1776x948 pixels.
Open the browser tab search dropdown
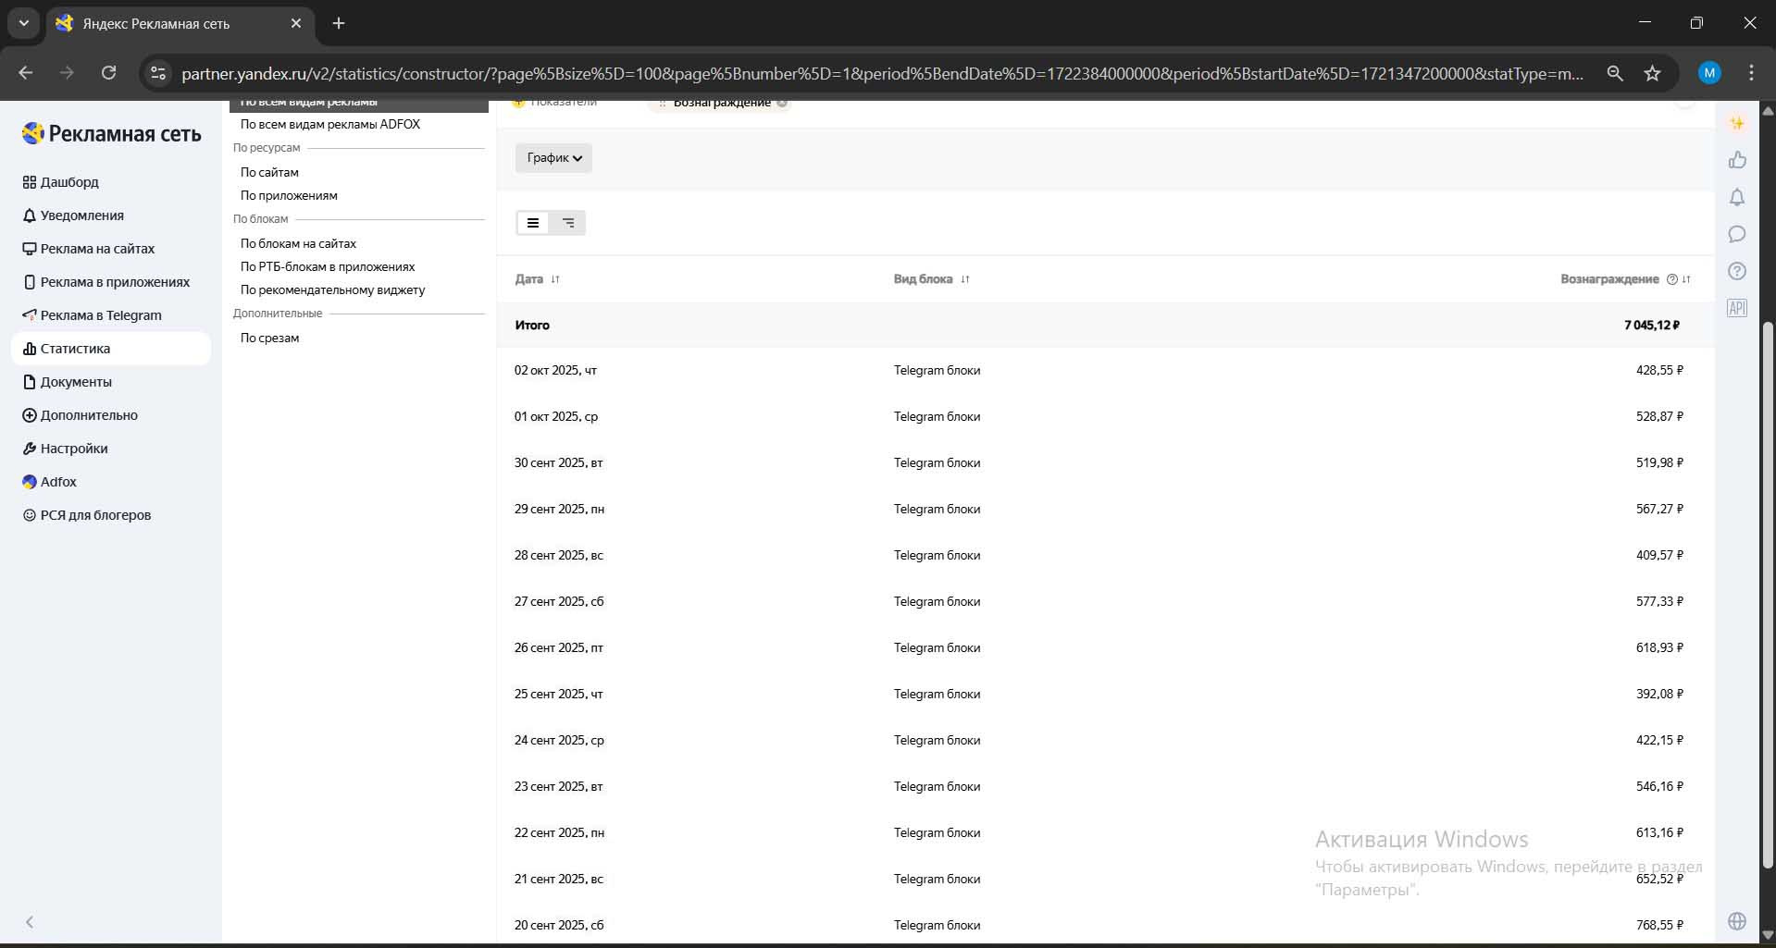[x=24, y=23]
